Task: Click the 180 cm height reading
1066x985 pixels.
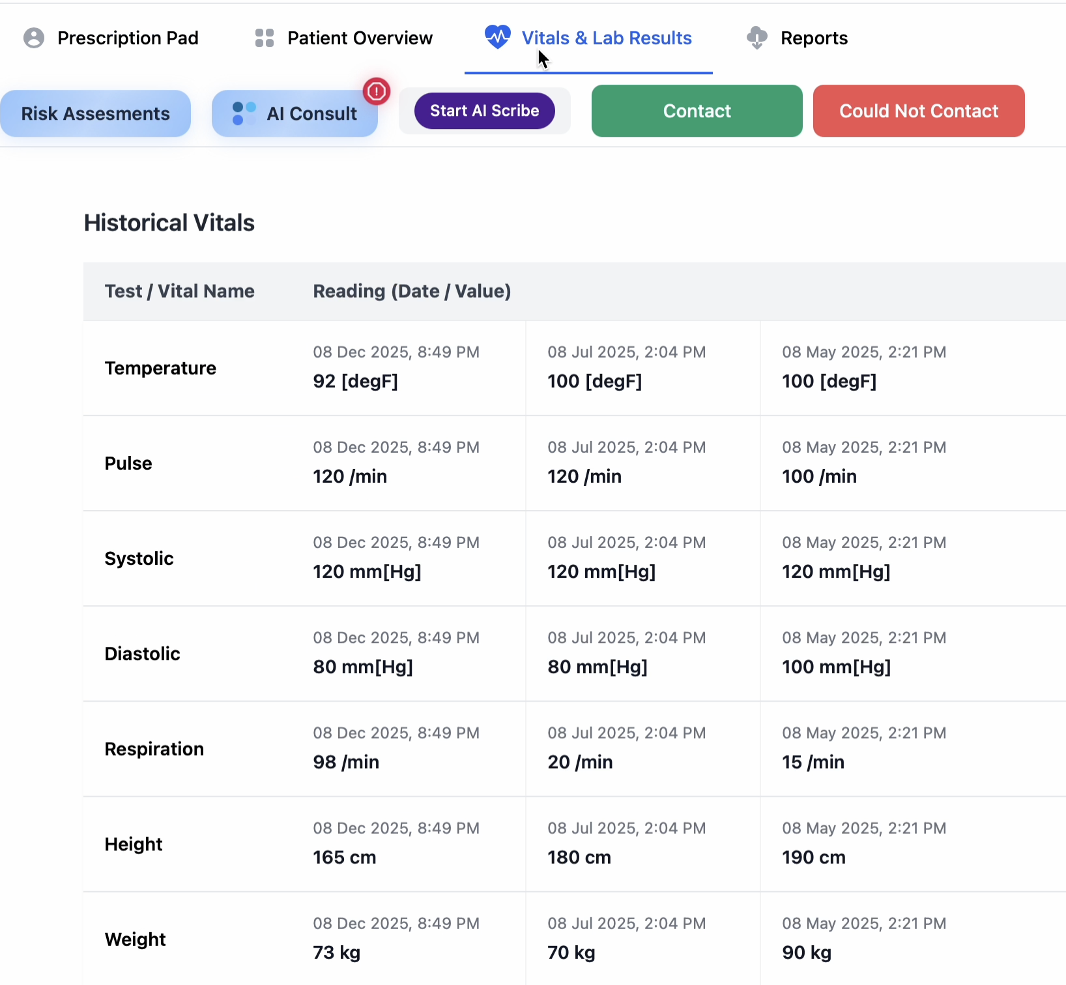Action: (x=579, y=857)
